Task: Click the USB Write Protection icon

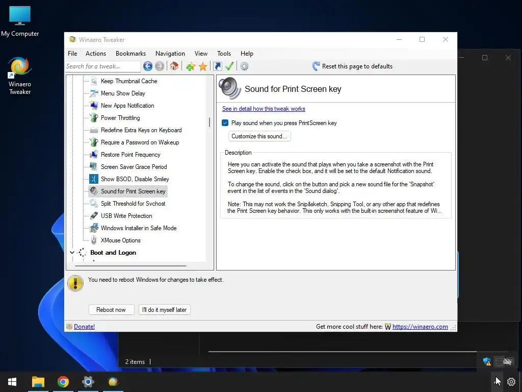Action: tap(94, 216)
